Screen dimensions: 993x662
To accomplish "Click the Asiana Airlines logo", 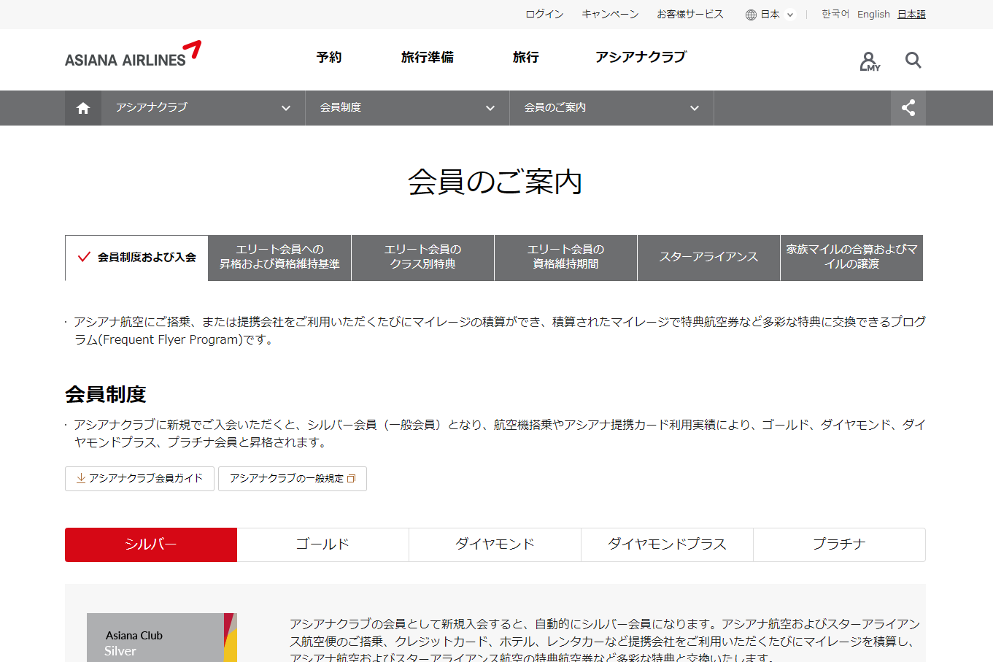I will pyautogui.click(x=133, y=55).
